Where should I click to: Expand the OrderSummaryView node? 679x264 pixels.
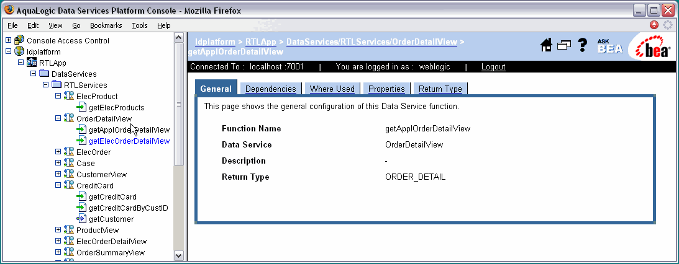(x=58, y=252)
